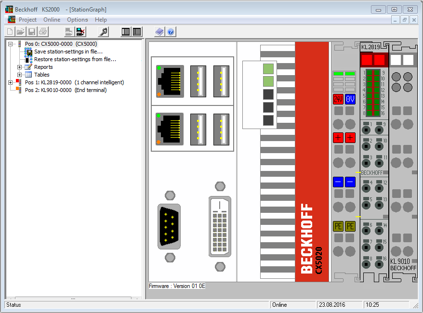Viewport: 423px width, 313px height.
Task: Toggle the graphic view panel icon
Action: pyautogui.click(x=137, y=32)
